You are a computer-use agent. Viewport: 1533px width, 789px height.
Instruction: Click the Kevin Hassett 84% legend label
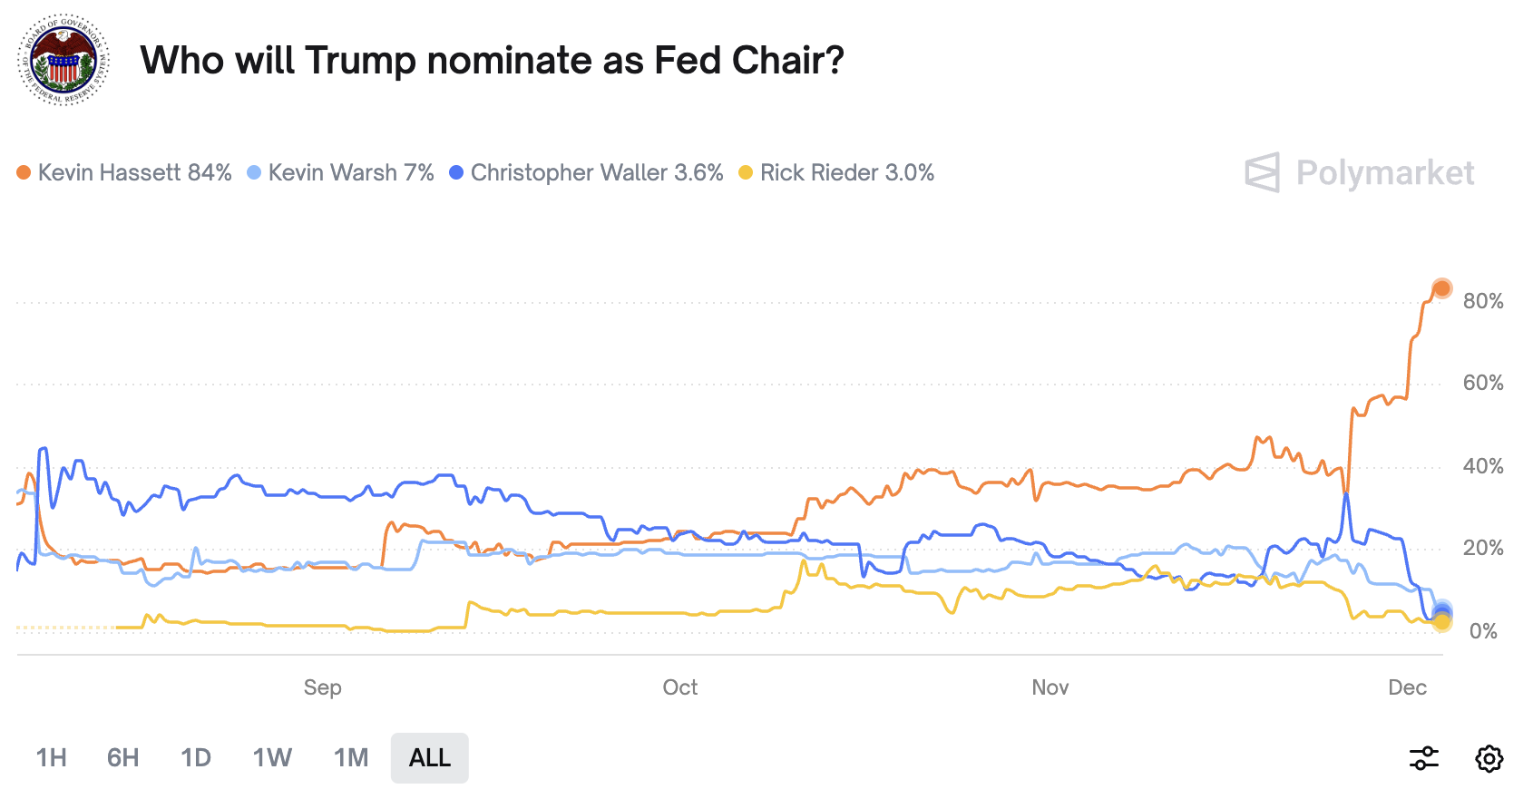pos(134,172)
